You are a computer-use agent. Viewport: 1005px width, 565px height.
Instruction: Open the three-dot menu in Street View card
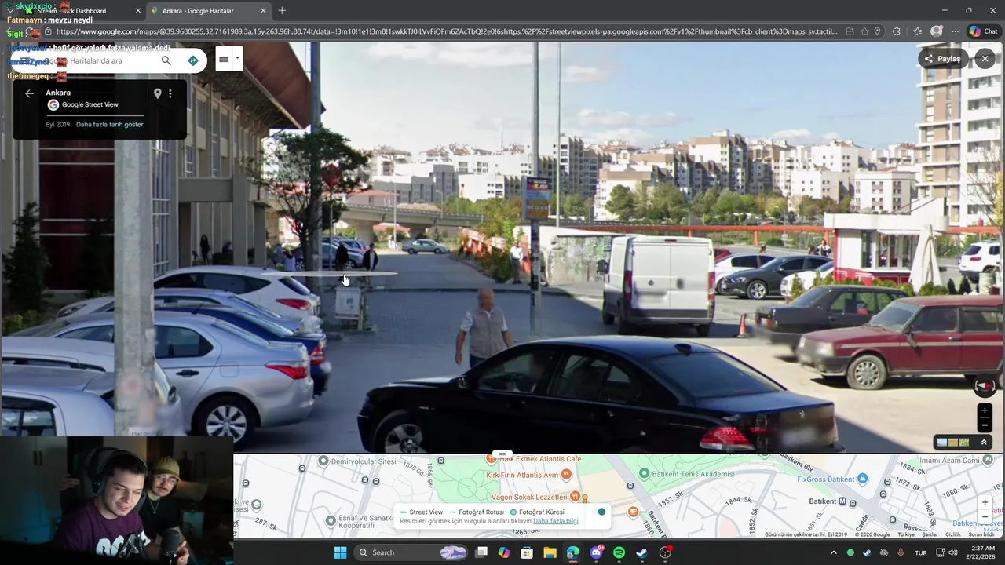[170, 93]
